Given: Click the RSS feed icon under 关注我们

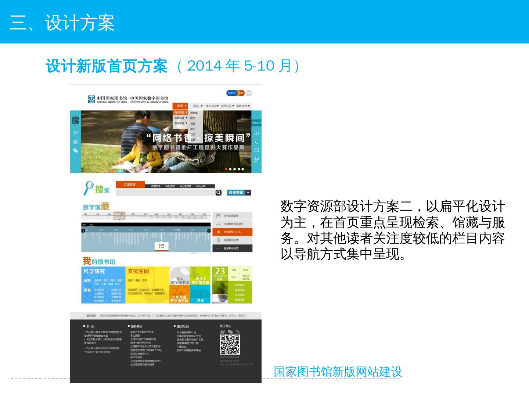Looking at the screenshot, I should 238,332.
